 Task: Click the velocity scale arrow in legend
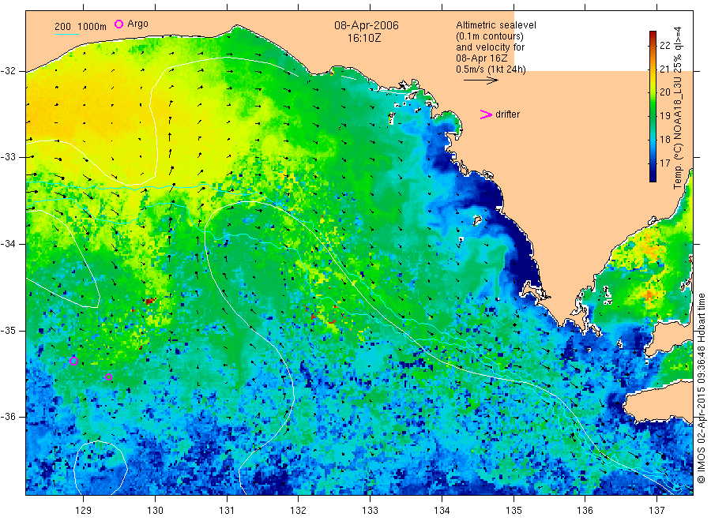480,81
